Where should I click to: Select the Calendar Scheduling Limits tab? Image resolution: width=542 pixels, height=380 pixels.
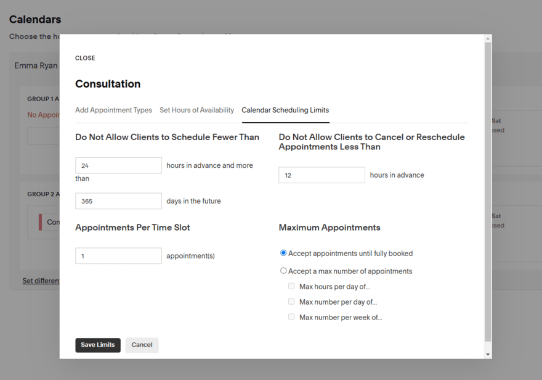pyautogui.click(x=285, y=110)
